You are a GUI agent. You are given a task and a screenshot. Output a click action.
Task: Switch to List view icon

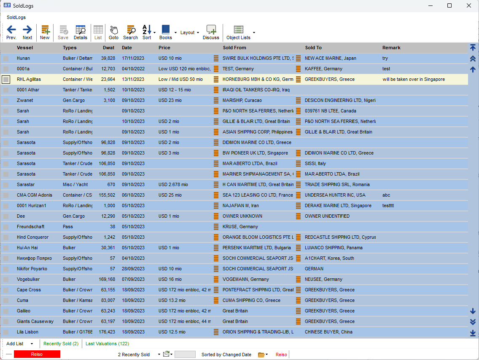coord(98,32)
